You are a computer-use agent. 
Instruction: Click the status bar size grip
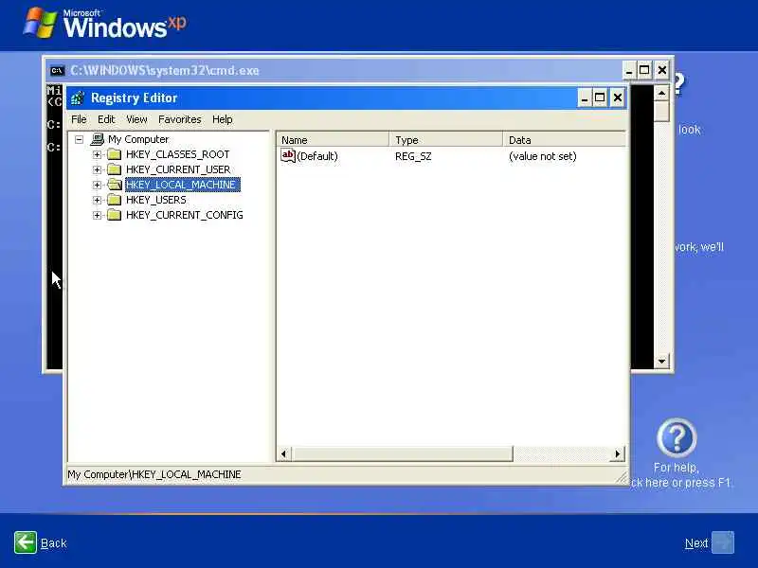(622, 477)
